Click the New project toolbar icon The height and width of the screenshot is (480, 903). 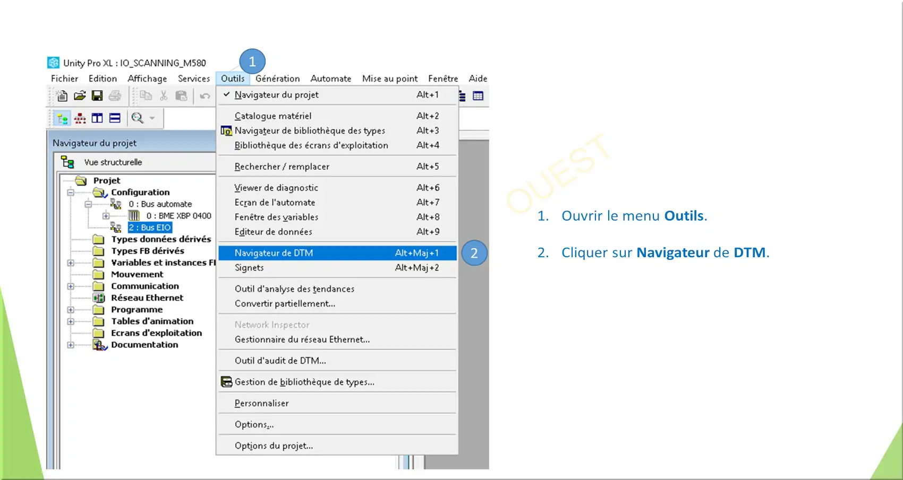(x=62, y=96)
